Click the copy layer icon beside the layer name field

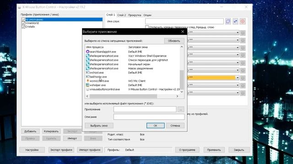(x=228, y=21)
